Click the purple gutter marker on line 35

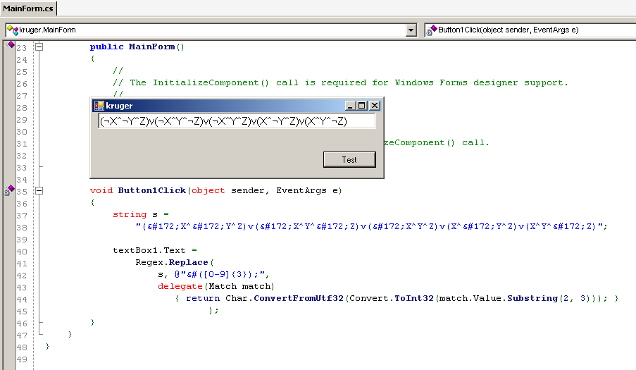pyautogui.click(x=10, y=190)
